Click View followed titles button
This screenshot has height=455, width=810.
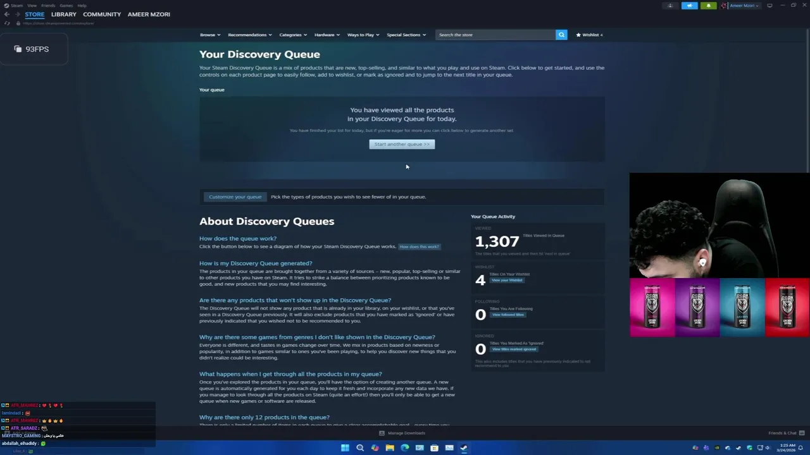click(x=508, y=315)
